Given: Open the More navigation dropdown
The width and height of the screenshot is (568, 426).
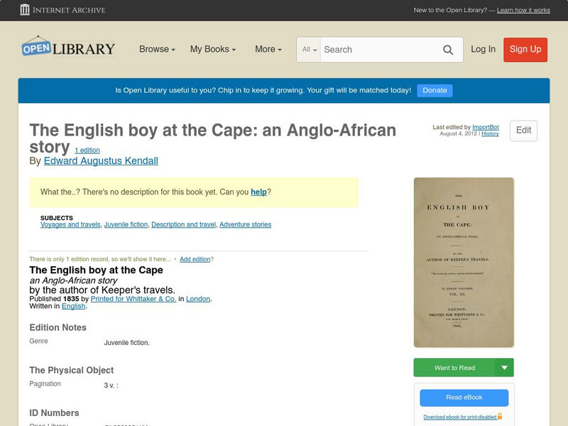Looking at the screenshot, I should [x=267, y=50].
